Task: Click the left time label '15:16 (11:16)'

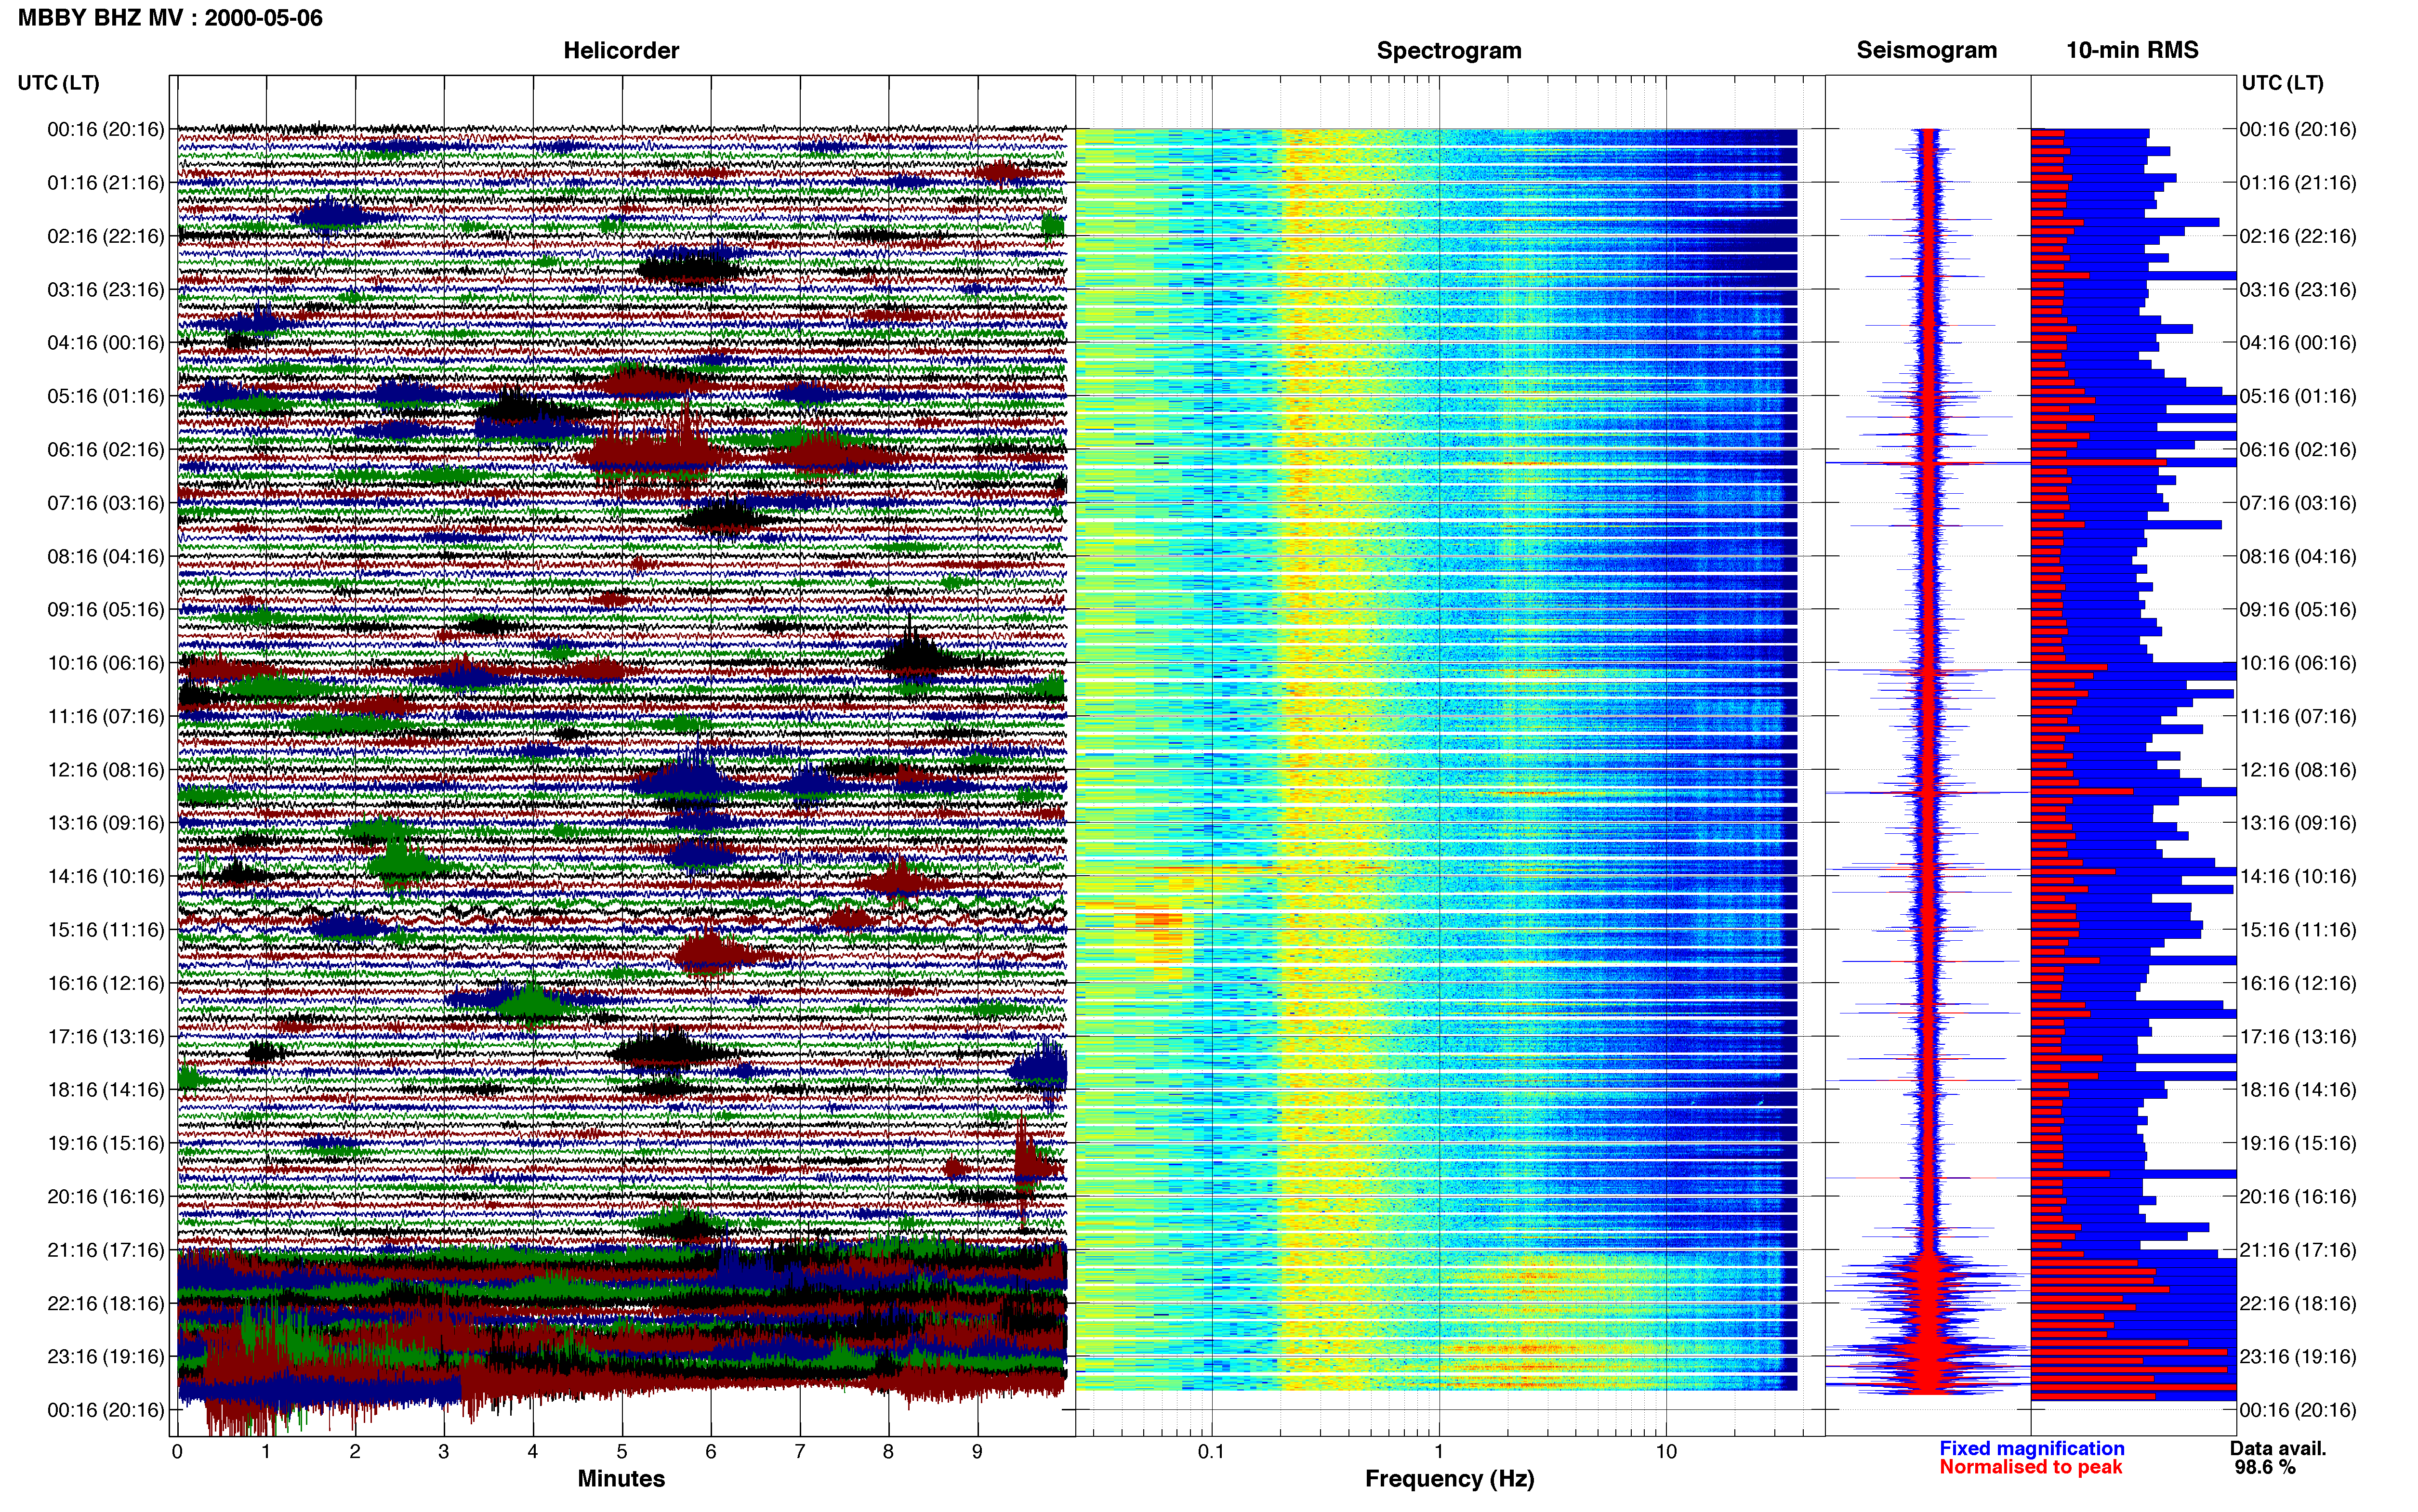Action: (x=106, y=930)
